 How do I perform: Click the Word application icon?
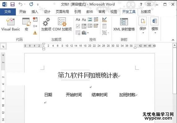(5, 4)
